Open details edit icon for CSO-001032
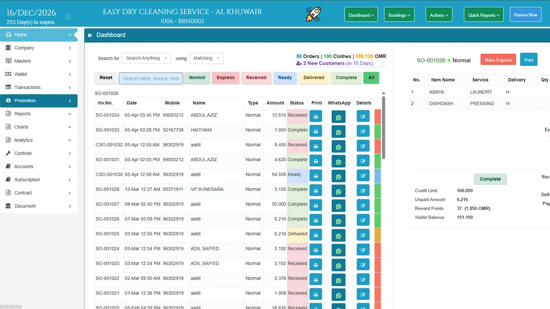This screenshot has width=550, height=309. point(363,146)
